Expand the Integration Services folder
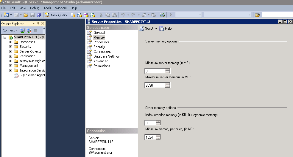This screenshot has width=293, height=157. [x=11, y=70]
